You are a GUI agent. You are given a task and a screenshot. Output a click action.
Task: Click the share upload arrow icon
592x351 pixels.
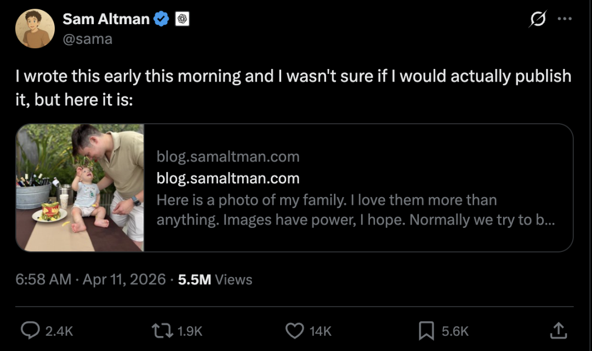(558, 330)
